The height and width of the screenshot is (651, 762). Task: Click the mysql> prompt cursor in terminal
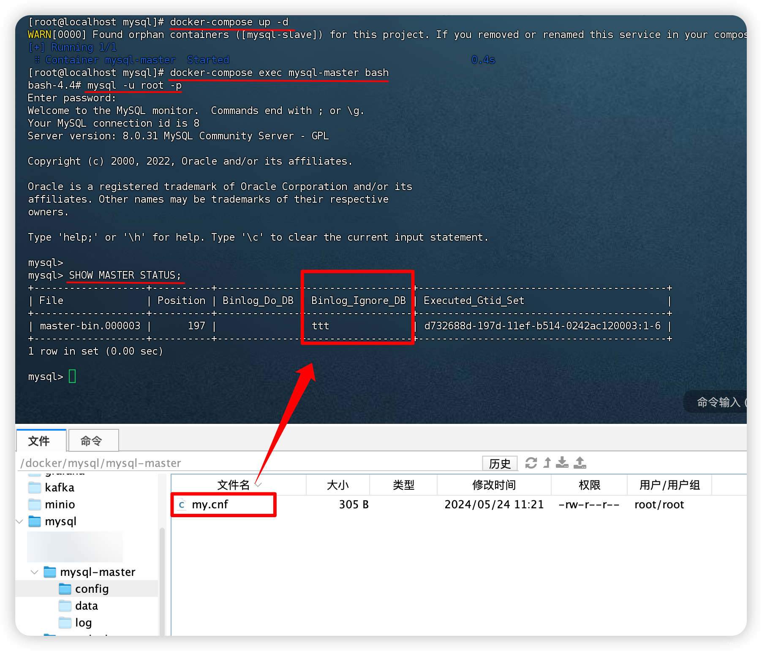pyautogui.click(x=72, y=376)
